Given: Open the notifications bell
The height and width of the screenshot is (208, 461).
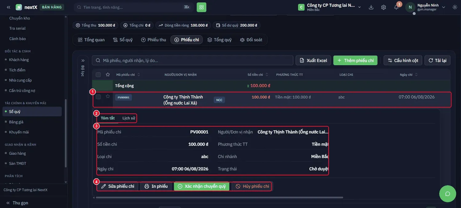Looking at the screenshot, I should (x=396, y=7).
